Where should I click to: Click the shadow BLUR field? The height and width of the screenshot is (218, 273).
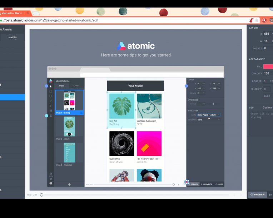[267, 96]
